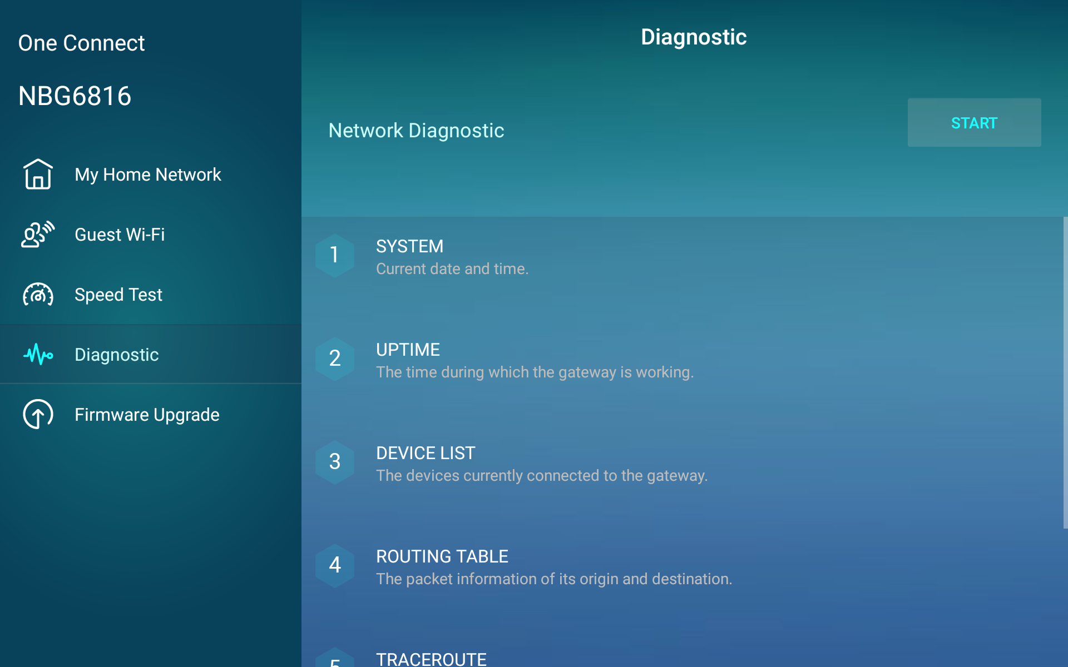The height and width of the screenshot is (667, 1068).
Task: Open the Speed Test page
Action: click(x=118, y=295)
